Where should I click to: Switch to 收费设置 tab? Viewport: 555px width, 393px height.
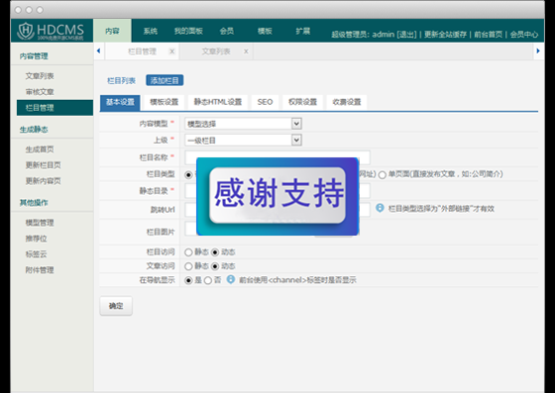coord(347,102)
